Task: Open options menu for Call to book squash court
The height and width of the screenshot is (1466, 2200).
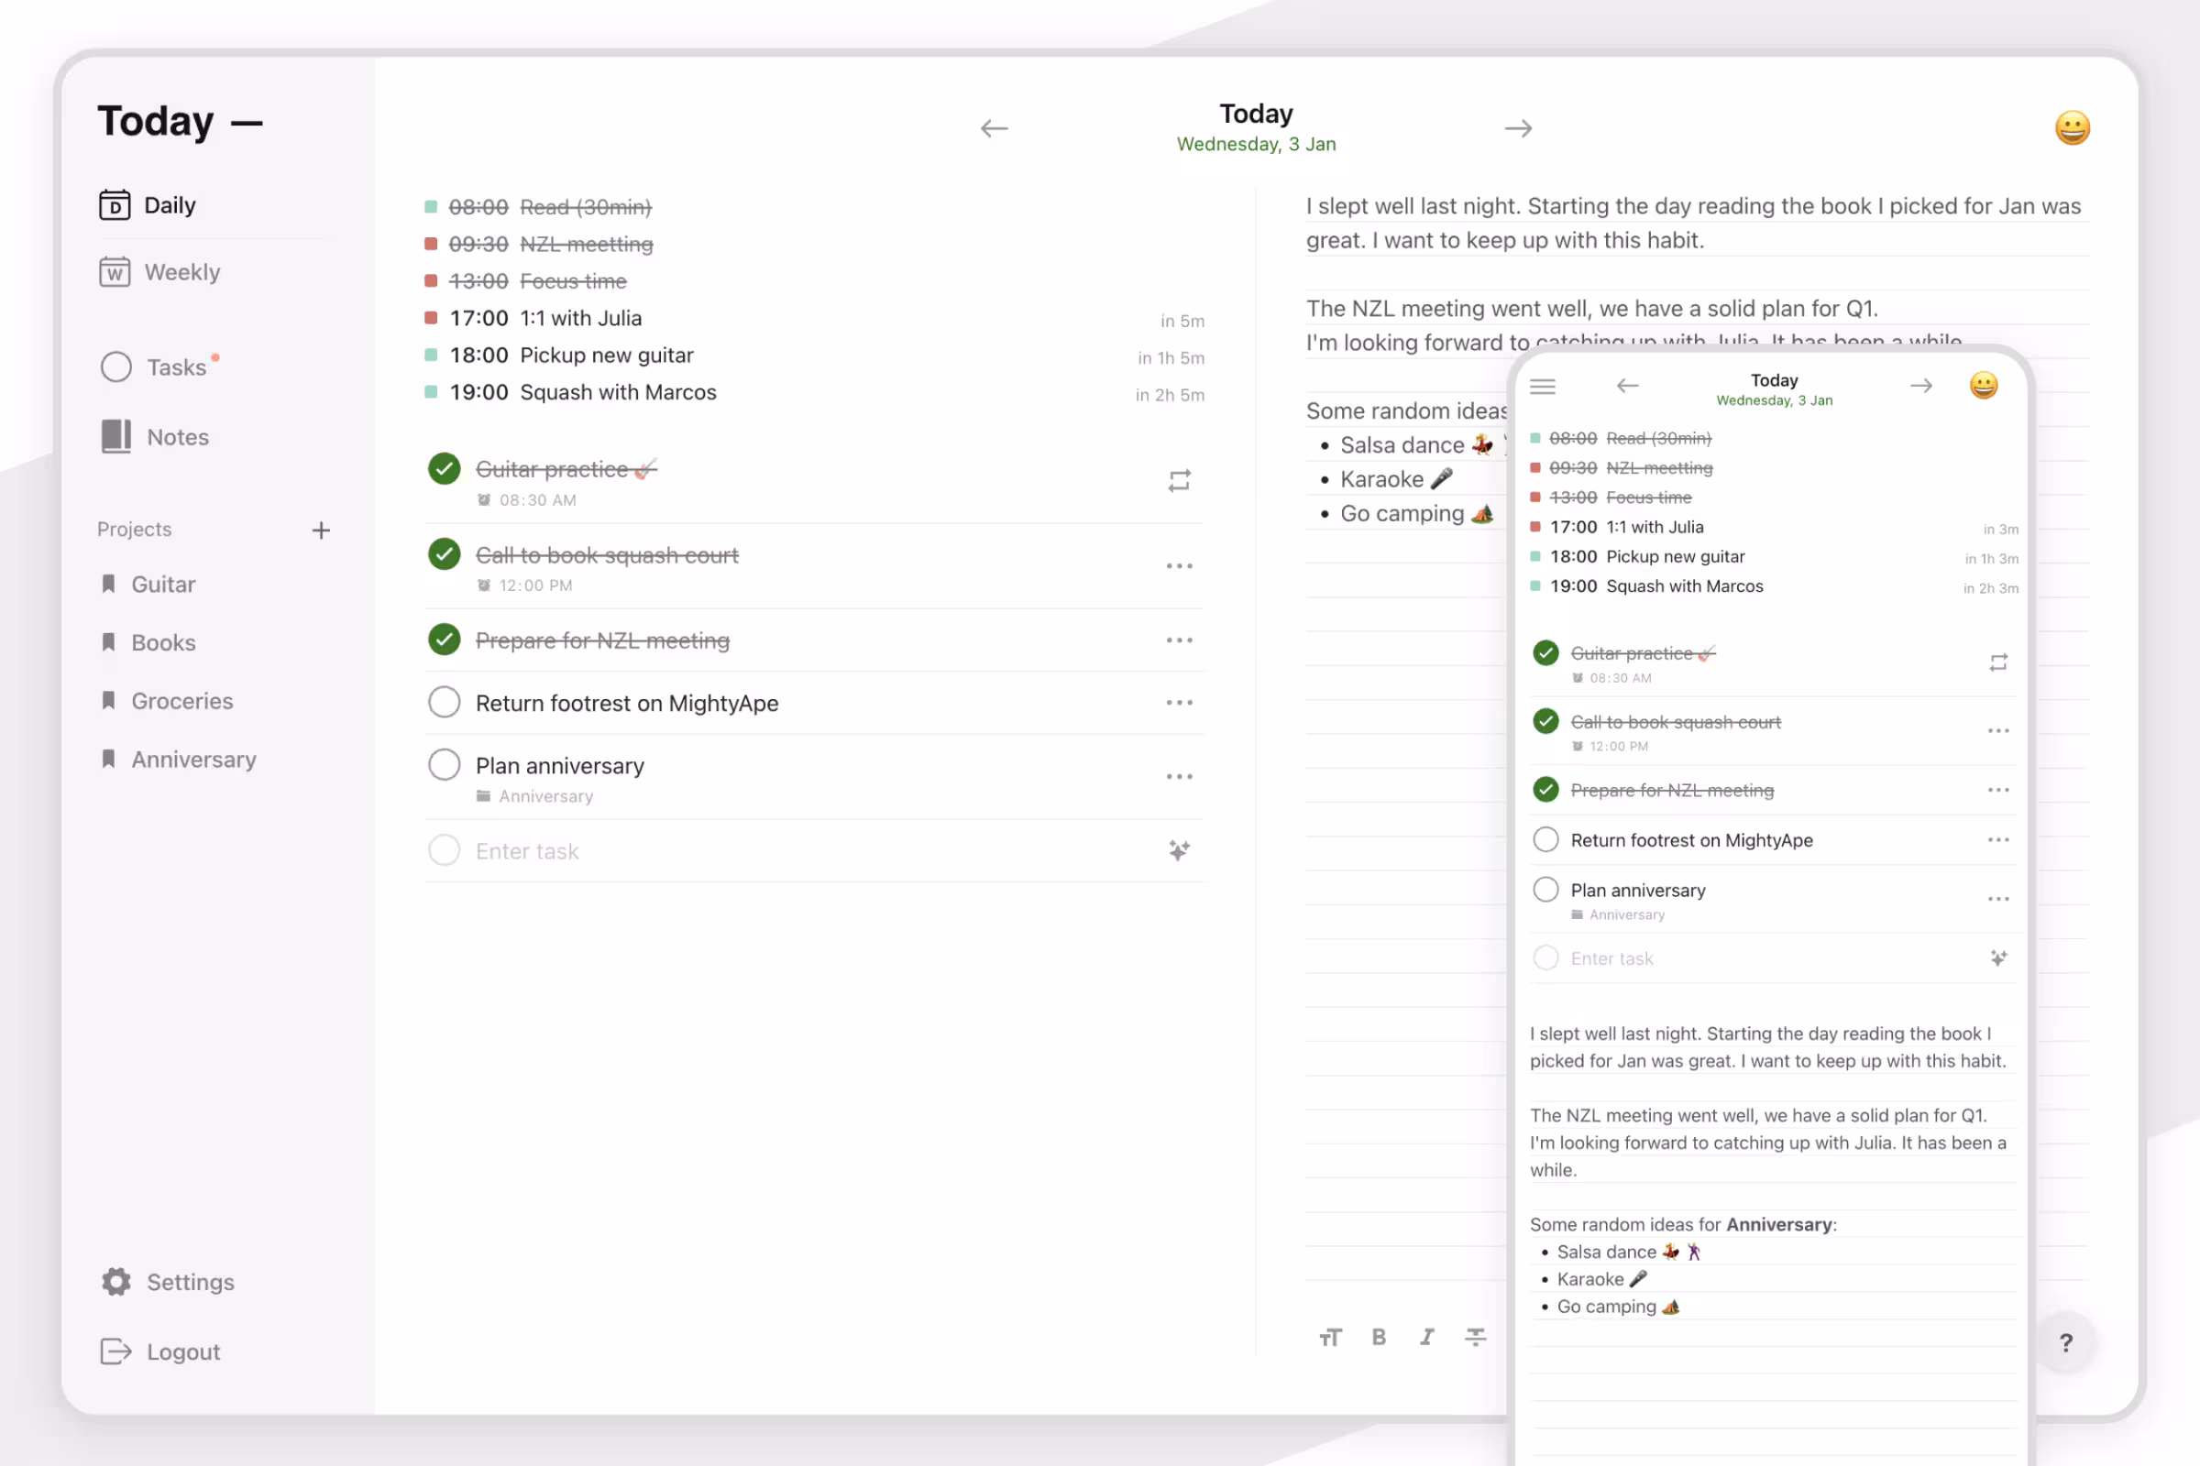Action: pyautogui.click(x=1180, y=565)
